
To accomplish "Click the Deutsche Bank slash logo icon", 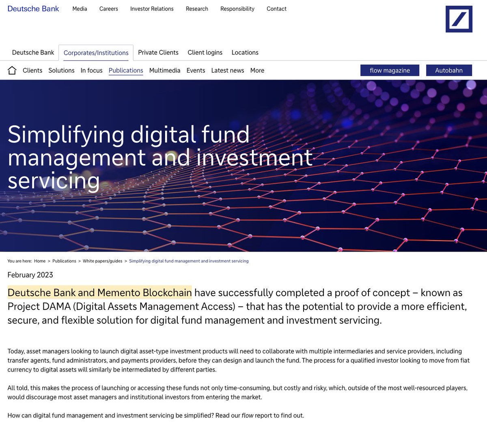I will coord(459,19).
